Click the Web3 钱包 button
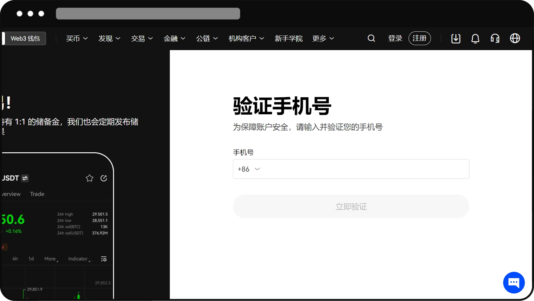The image size is (534, 301). pyautogui.click(x=25, y=38)
